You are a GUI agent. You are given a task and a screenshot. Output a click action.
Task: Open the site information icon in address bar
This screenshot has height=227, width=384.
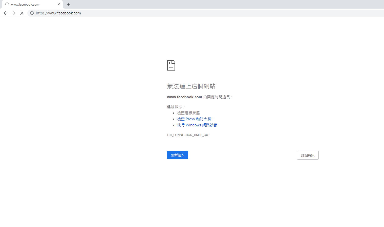click(x=32, y=13)
